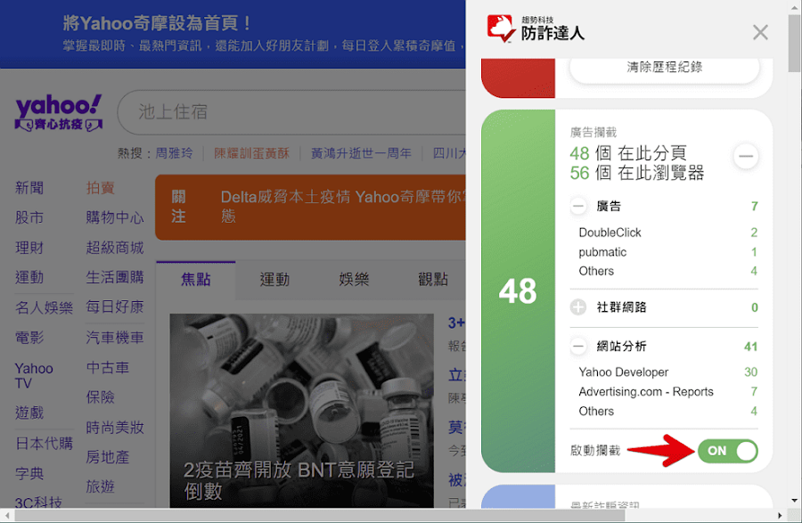Close the 防詐達人 panel
This screenshot has width=802, height=523.
760,32
